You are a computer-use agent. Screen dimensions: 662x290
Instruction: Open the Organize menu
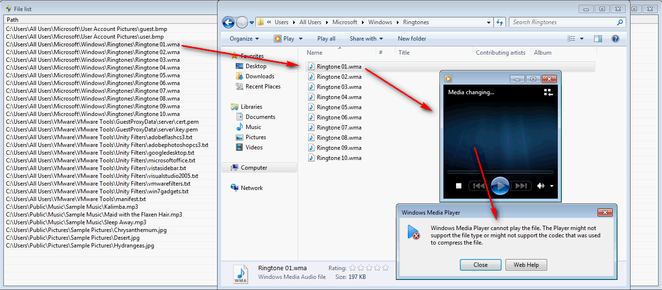(244, 39)
